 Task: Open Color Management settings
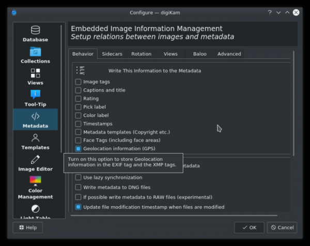pos(35,187)
